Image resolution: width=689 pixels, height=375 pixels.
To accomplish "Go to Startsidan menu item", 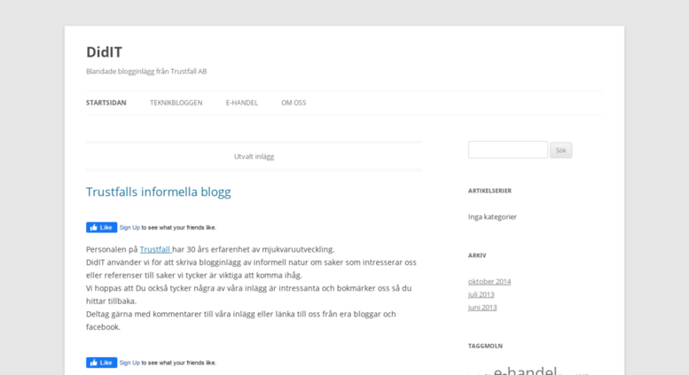I will pos(106,103).
